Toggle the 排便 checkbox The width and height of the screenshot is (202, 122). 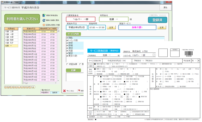67,46
